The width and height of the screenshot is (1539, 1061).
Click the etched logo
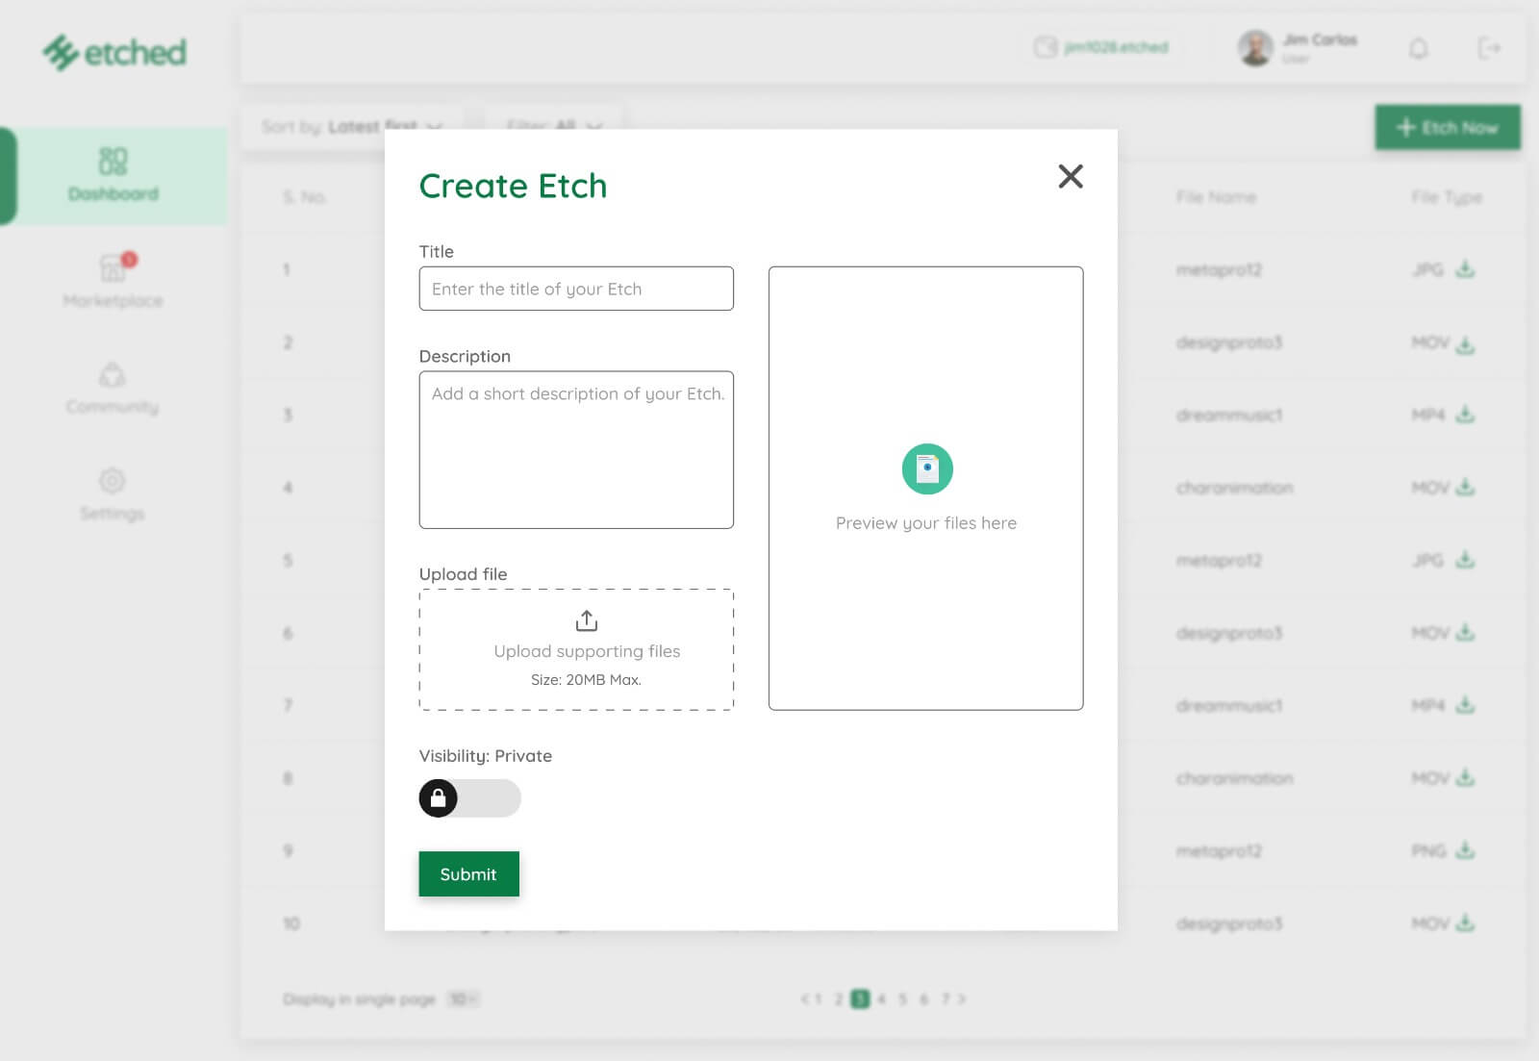[114, 53]
